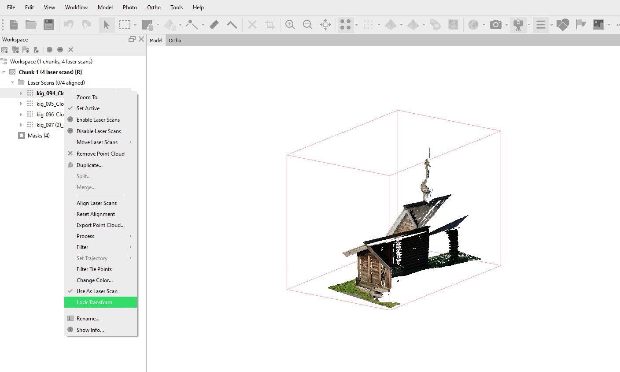
Task: Reset the view with the center arrows icon
Action: 325,25
